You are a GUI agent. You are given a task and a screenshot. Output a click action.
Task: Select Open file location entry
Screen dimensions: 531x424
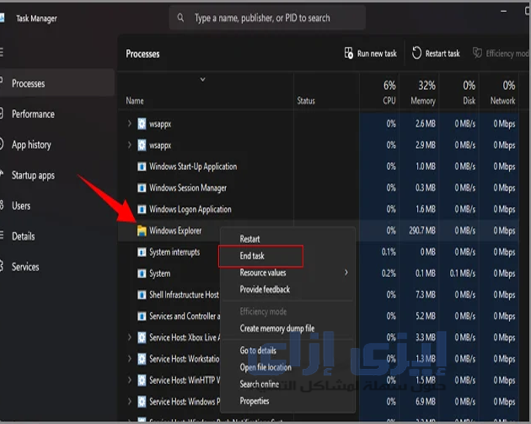(265, 367)
